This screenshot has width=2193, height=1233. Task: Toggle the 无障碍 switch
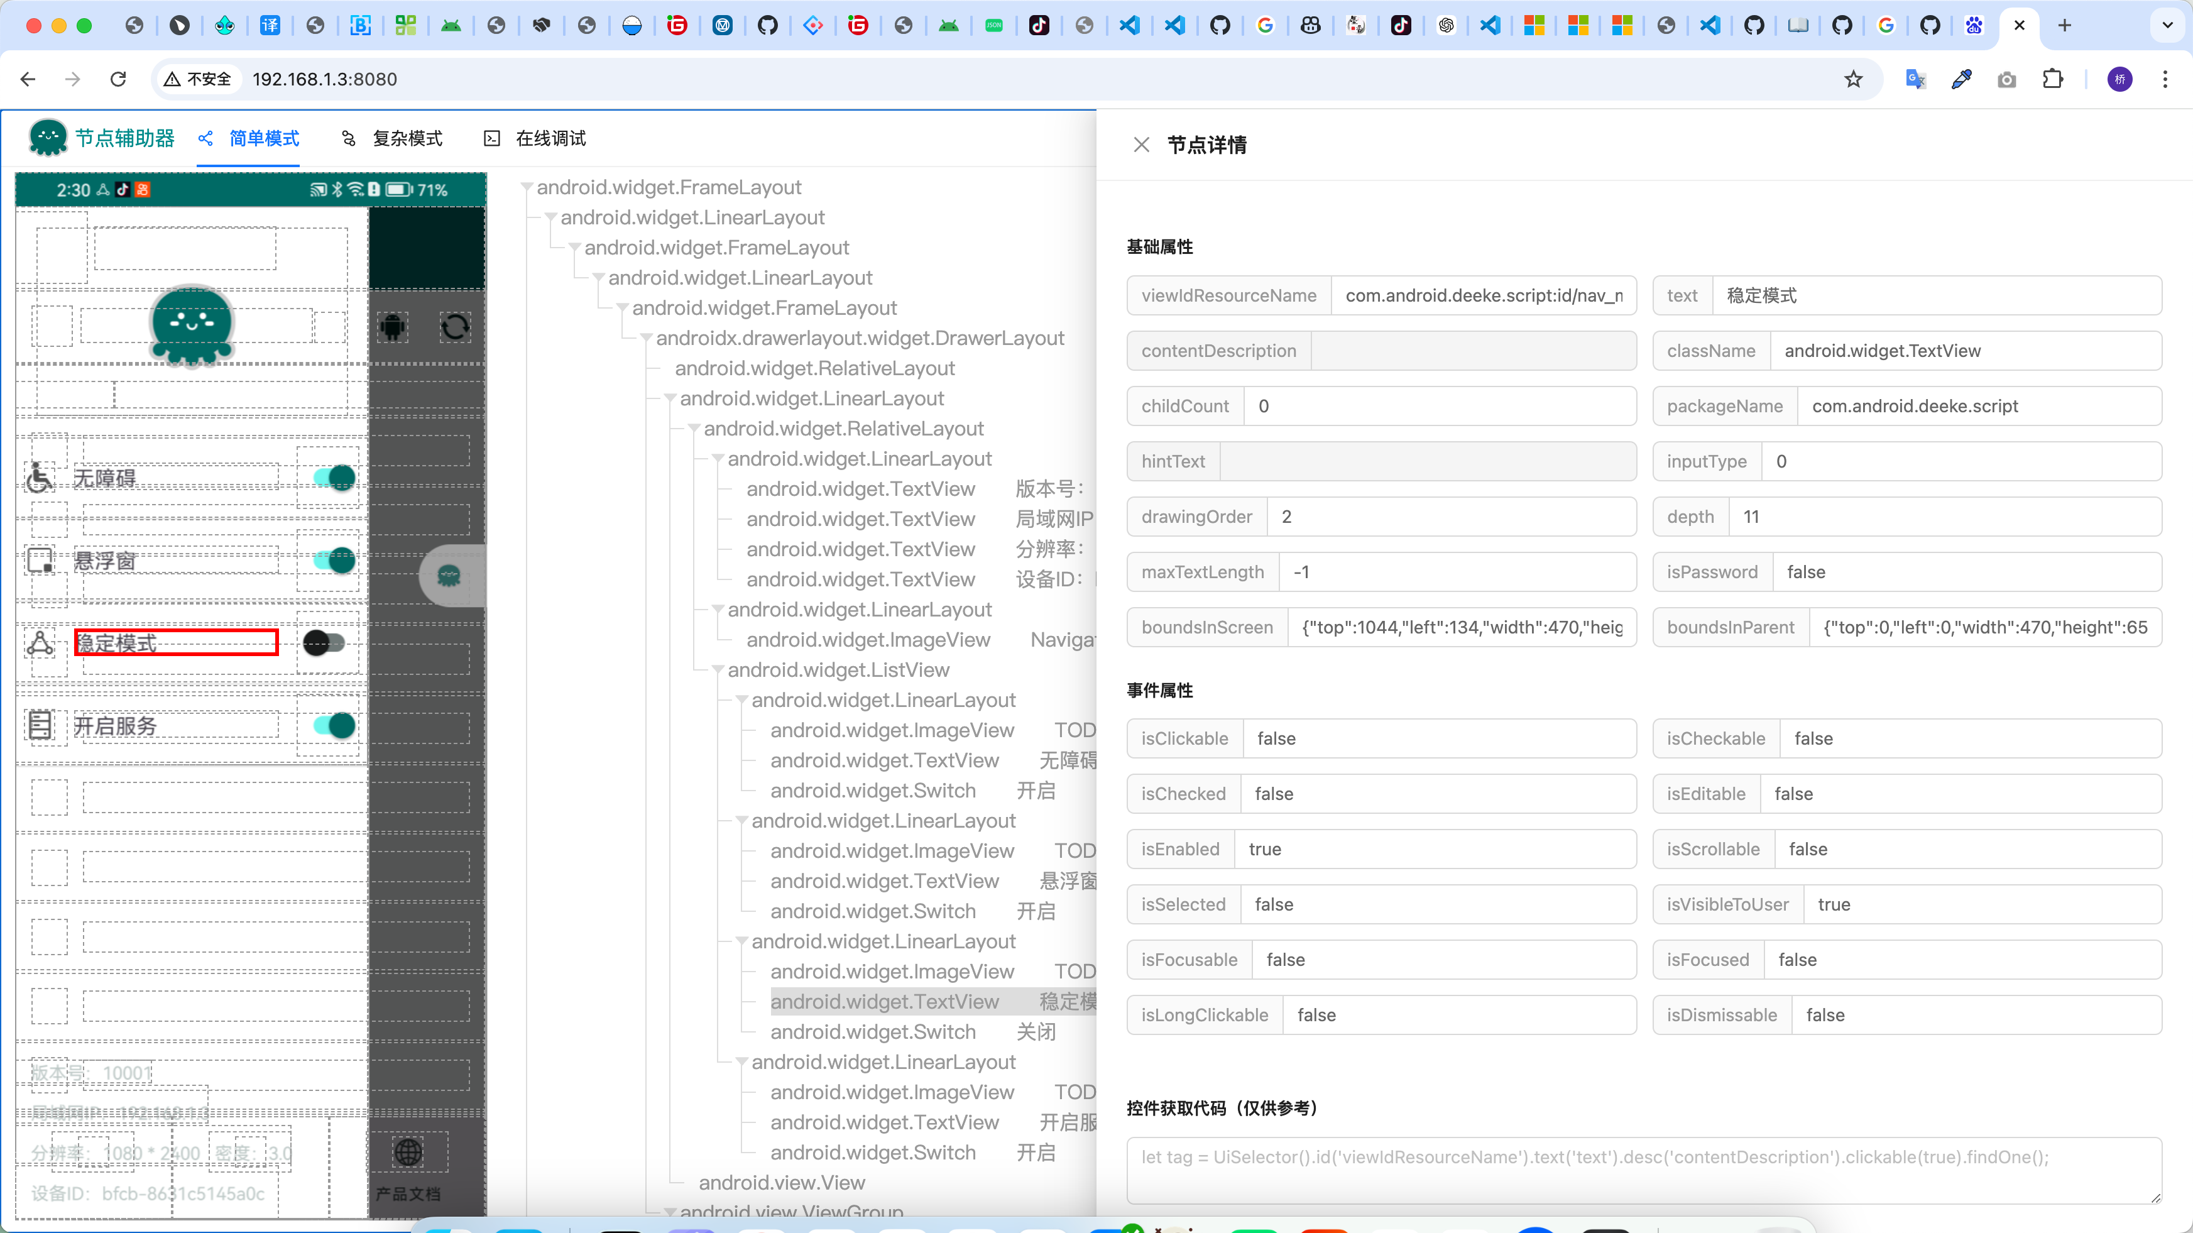(x=334, y=478)
